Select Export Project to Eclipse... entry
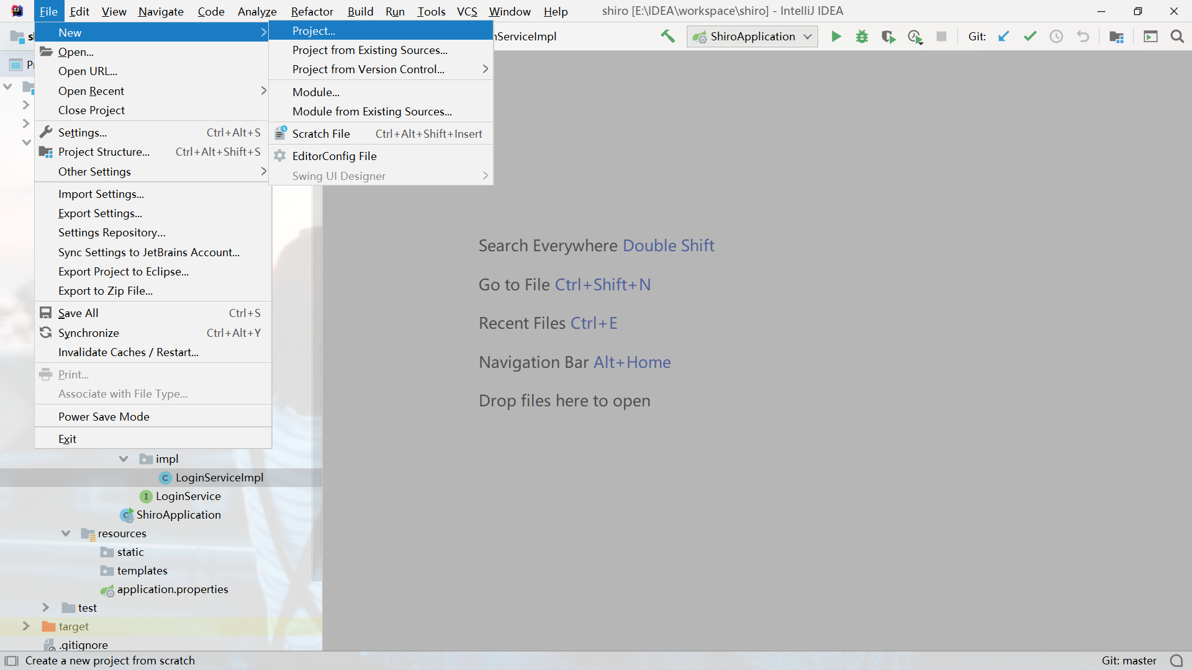The width and height of the screenshot is (1192, 670). (153, 271)
